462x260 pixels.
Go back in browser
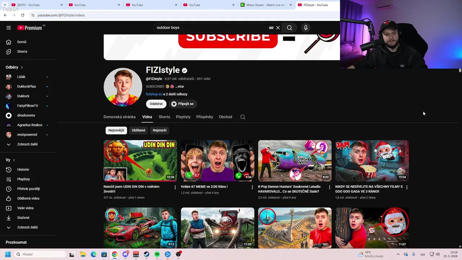click(5, 15)
